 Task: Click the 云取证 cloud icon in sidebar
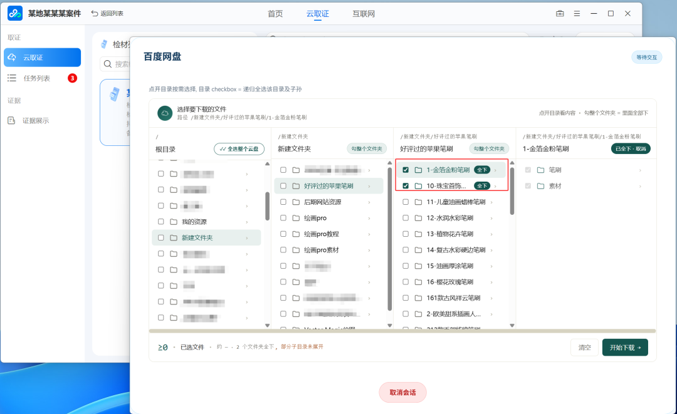pos(12,58)
